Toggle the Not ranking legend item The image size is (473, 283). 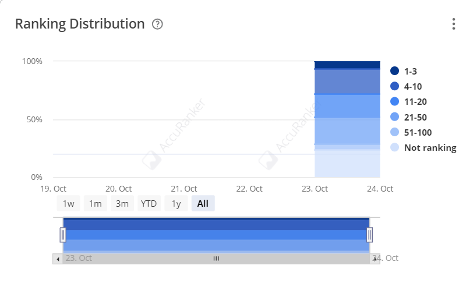click(x=423, y=147)
